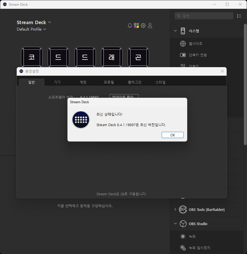This screenshot has width=247, height=254.
Task: Click the search magnifier icon
Action: point(179,16)
